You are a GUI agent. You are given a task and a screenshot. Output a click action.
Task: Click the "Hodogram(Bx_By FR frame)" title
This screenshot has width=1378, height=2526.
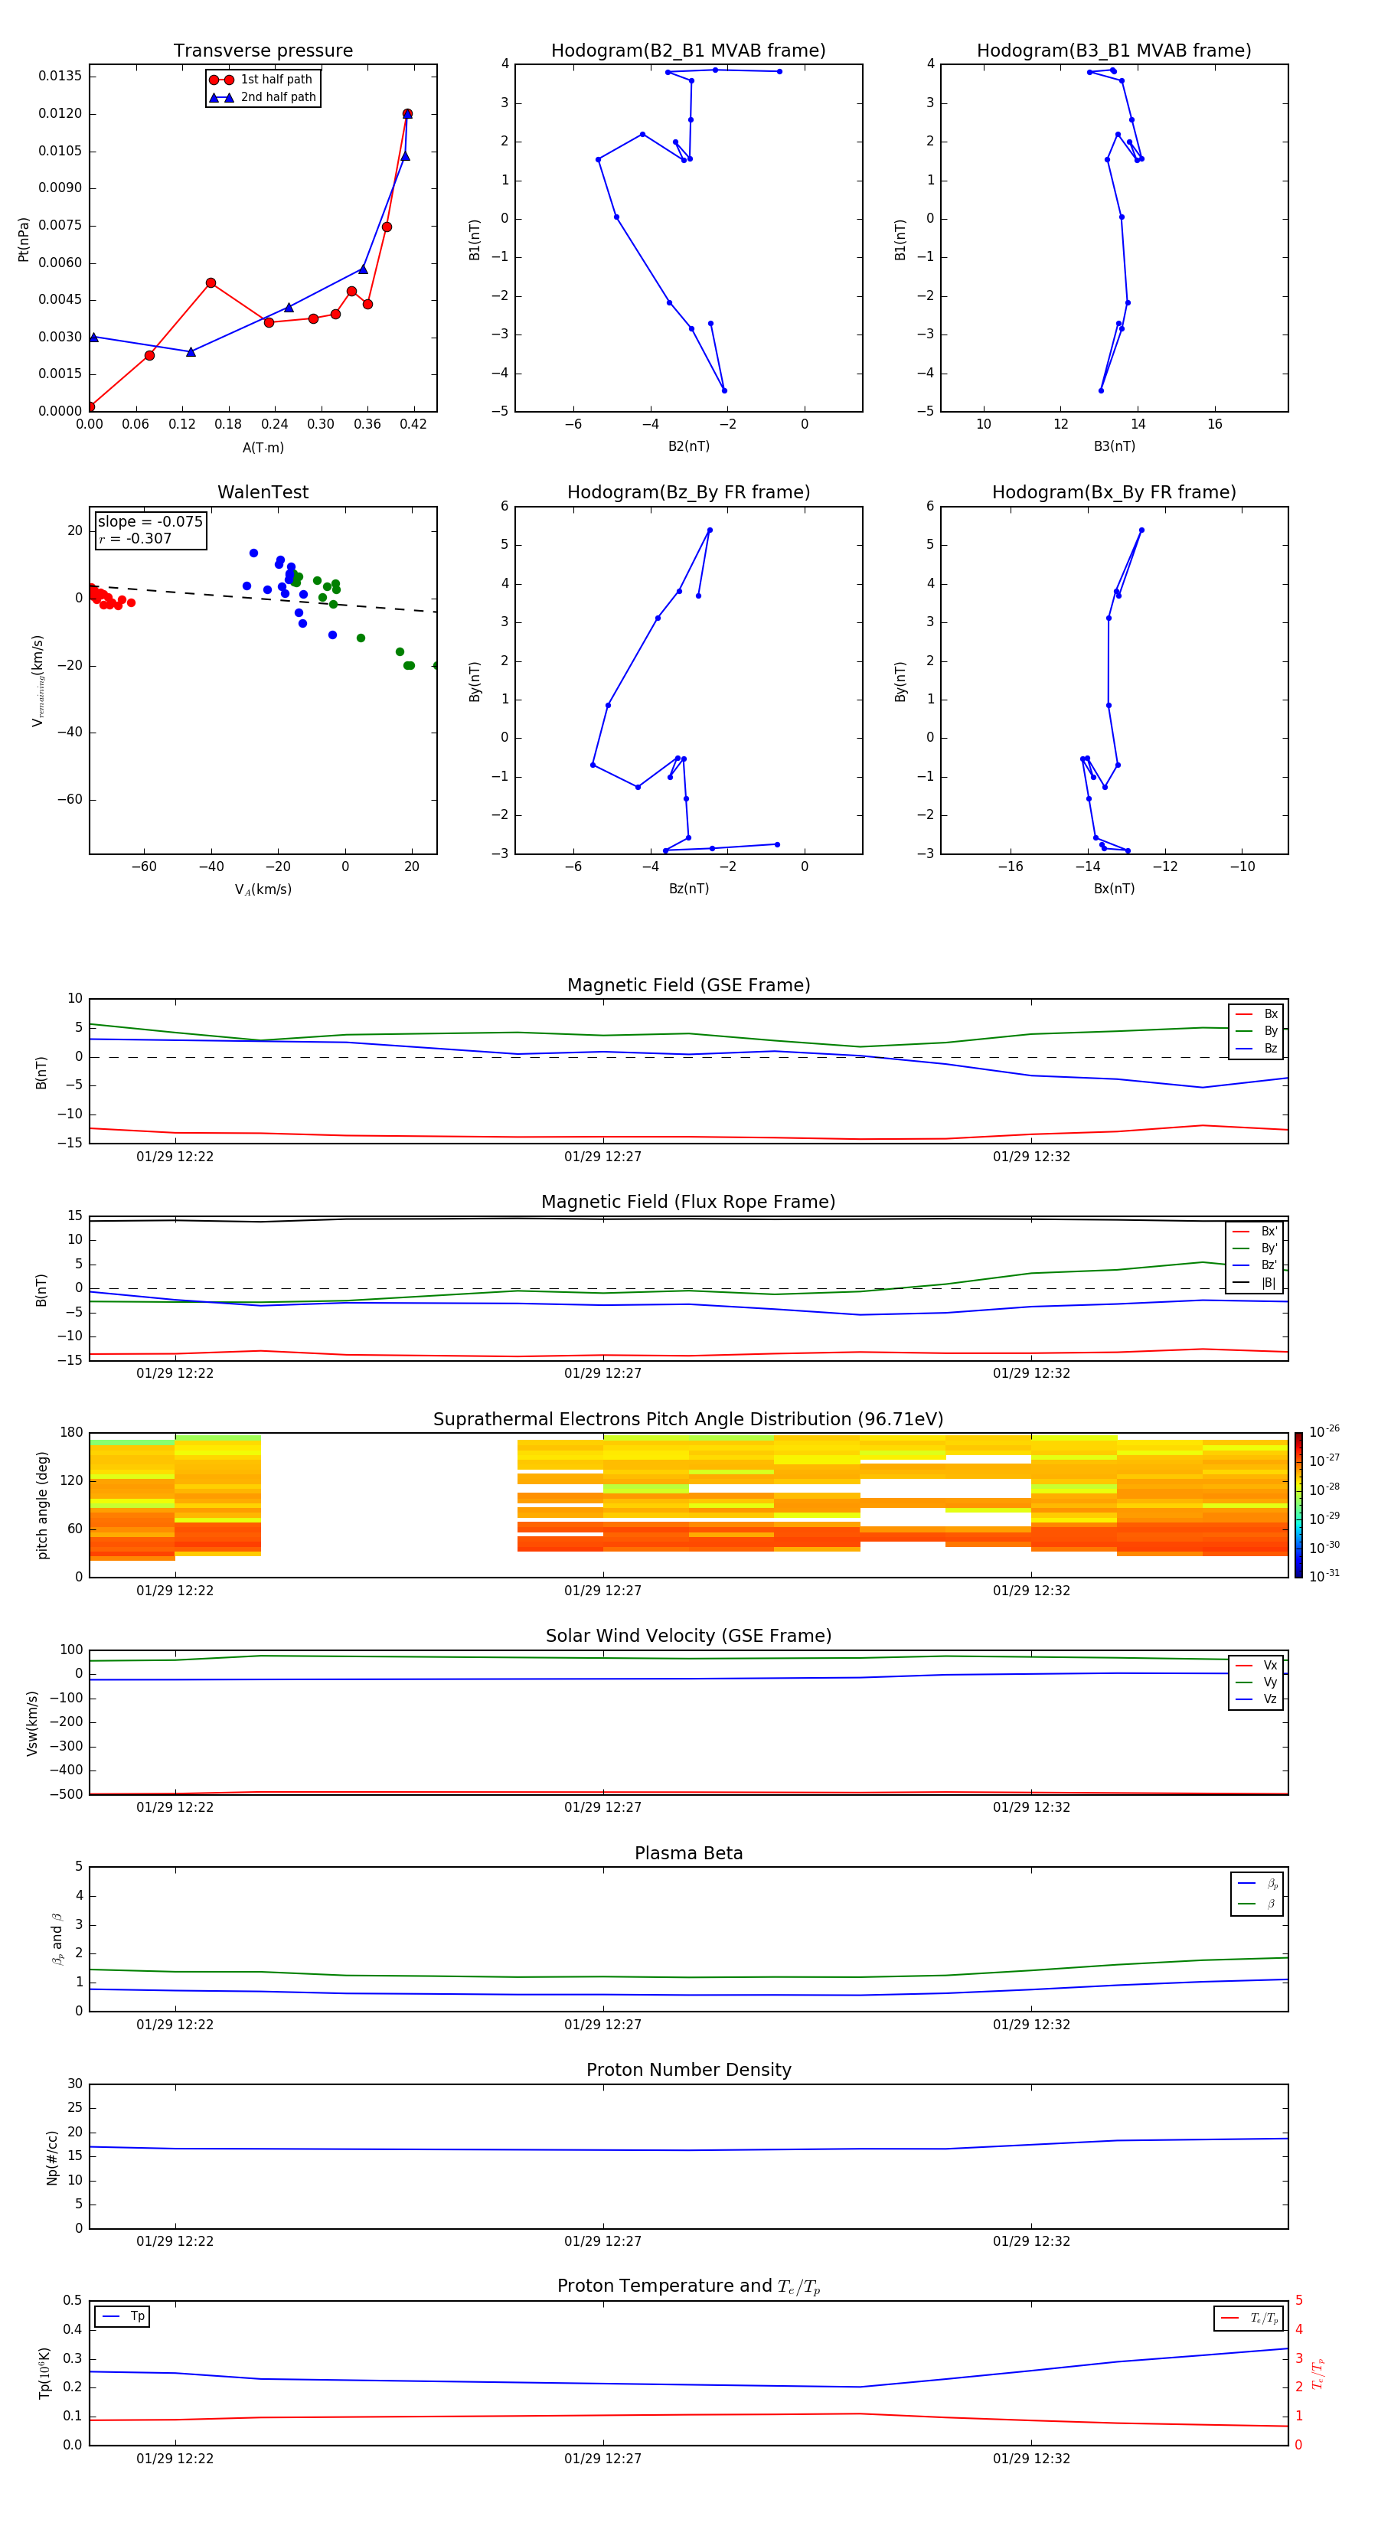pos(1114,492)
